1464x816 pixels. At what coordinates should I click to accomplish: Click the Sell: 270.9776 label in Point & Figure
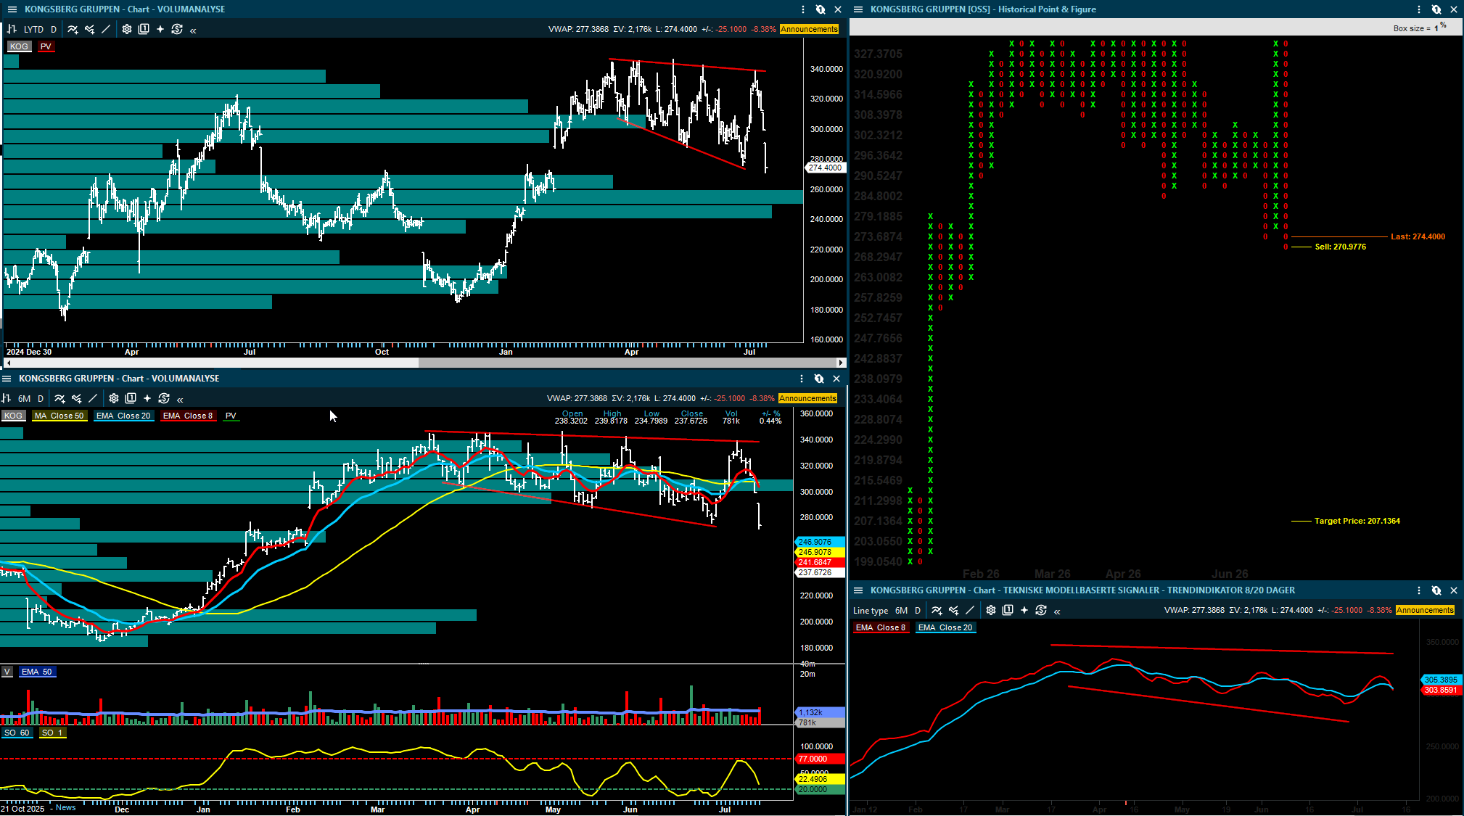click(1341, 247)
